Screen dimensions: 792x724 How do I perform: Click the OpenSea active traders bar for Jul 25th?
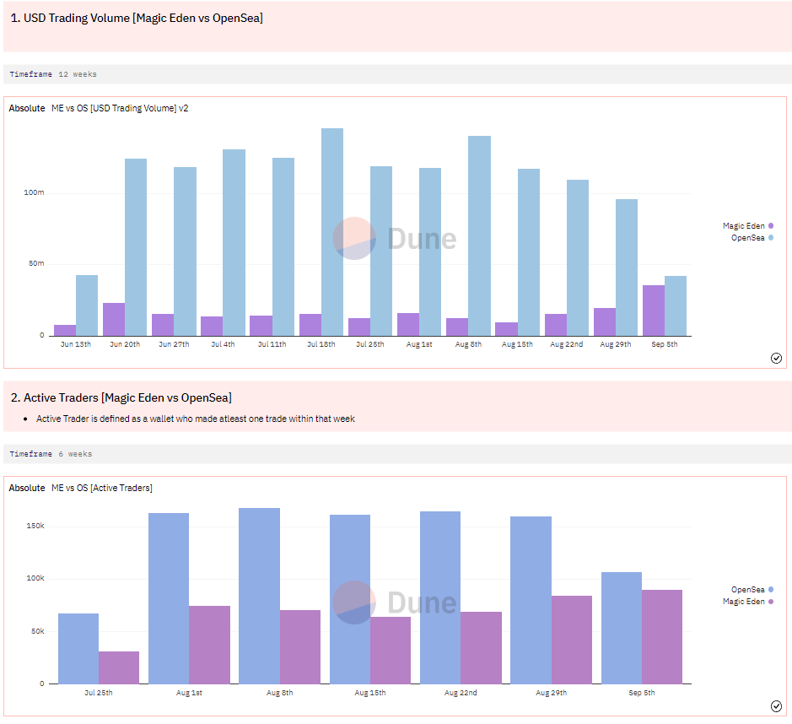coord(78,649)
